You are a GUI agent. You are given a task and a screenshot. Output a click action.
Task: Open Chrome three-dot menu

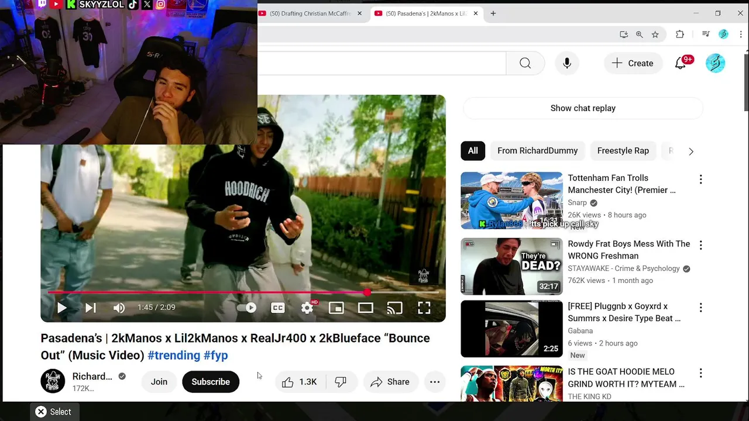741,34
